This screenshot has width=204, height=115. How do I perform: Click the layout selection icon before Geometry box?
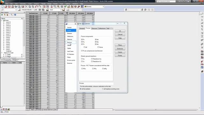click(82, 6)
